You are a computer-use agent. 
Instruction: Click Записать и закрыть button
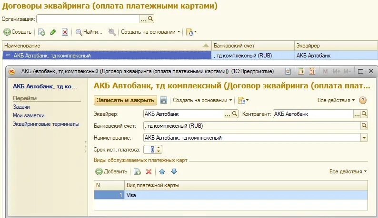(x=125, y=100)
